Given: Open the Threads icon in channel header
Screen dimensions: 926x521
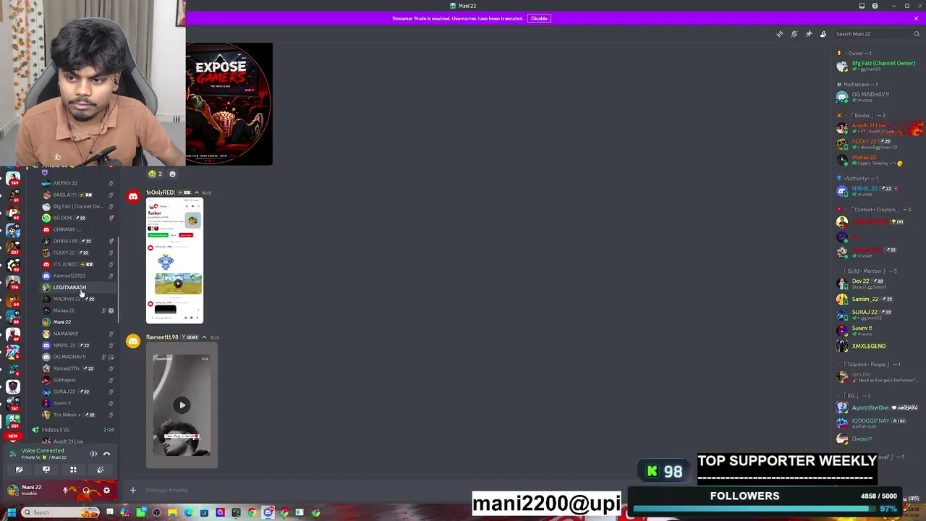Looking at the screenshot, I should click(780, 34).
